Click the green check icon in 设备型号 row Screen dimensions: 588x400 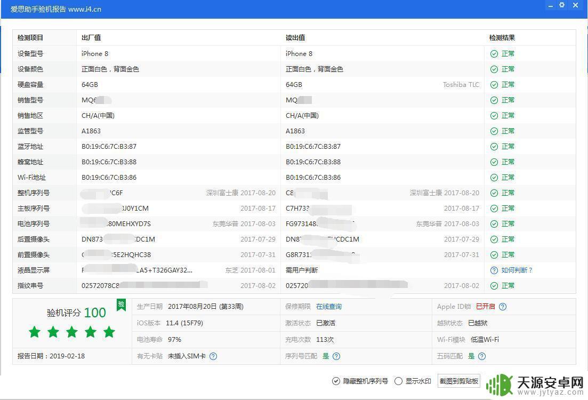(494, 54)
